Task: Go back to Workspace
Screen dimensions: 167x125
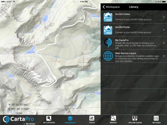Action: point(111,7)
